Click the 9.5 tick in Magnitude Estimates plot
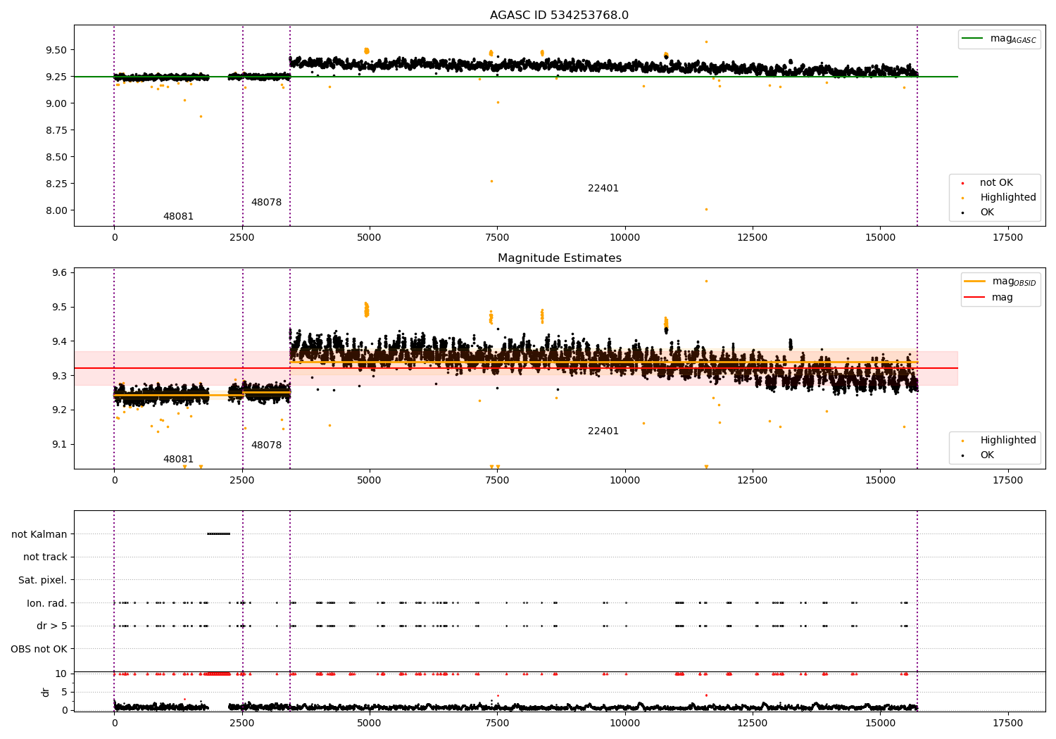Screen dimensions: 1056x739 (58, 308)
